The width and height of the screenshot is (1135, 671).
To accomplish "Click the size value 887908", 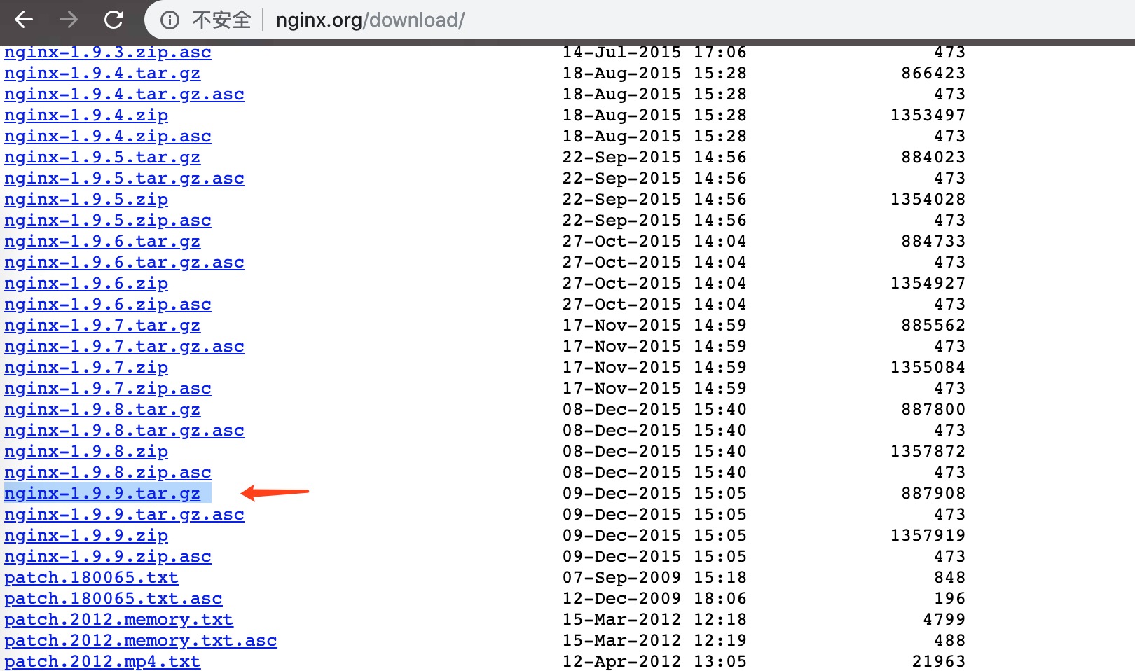I will 933,494.
